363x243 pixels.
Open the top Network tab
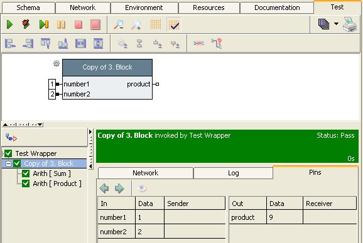point(83,8)
